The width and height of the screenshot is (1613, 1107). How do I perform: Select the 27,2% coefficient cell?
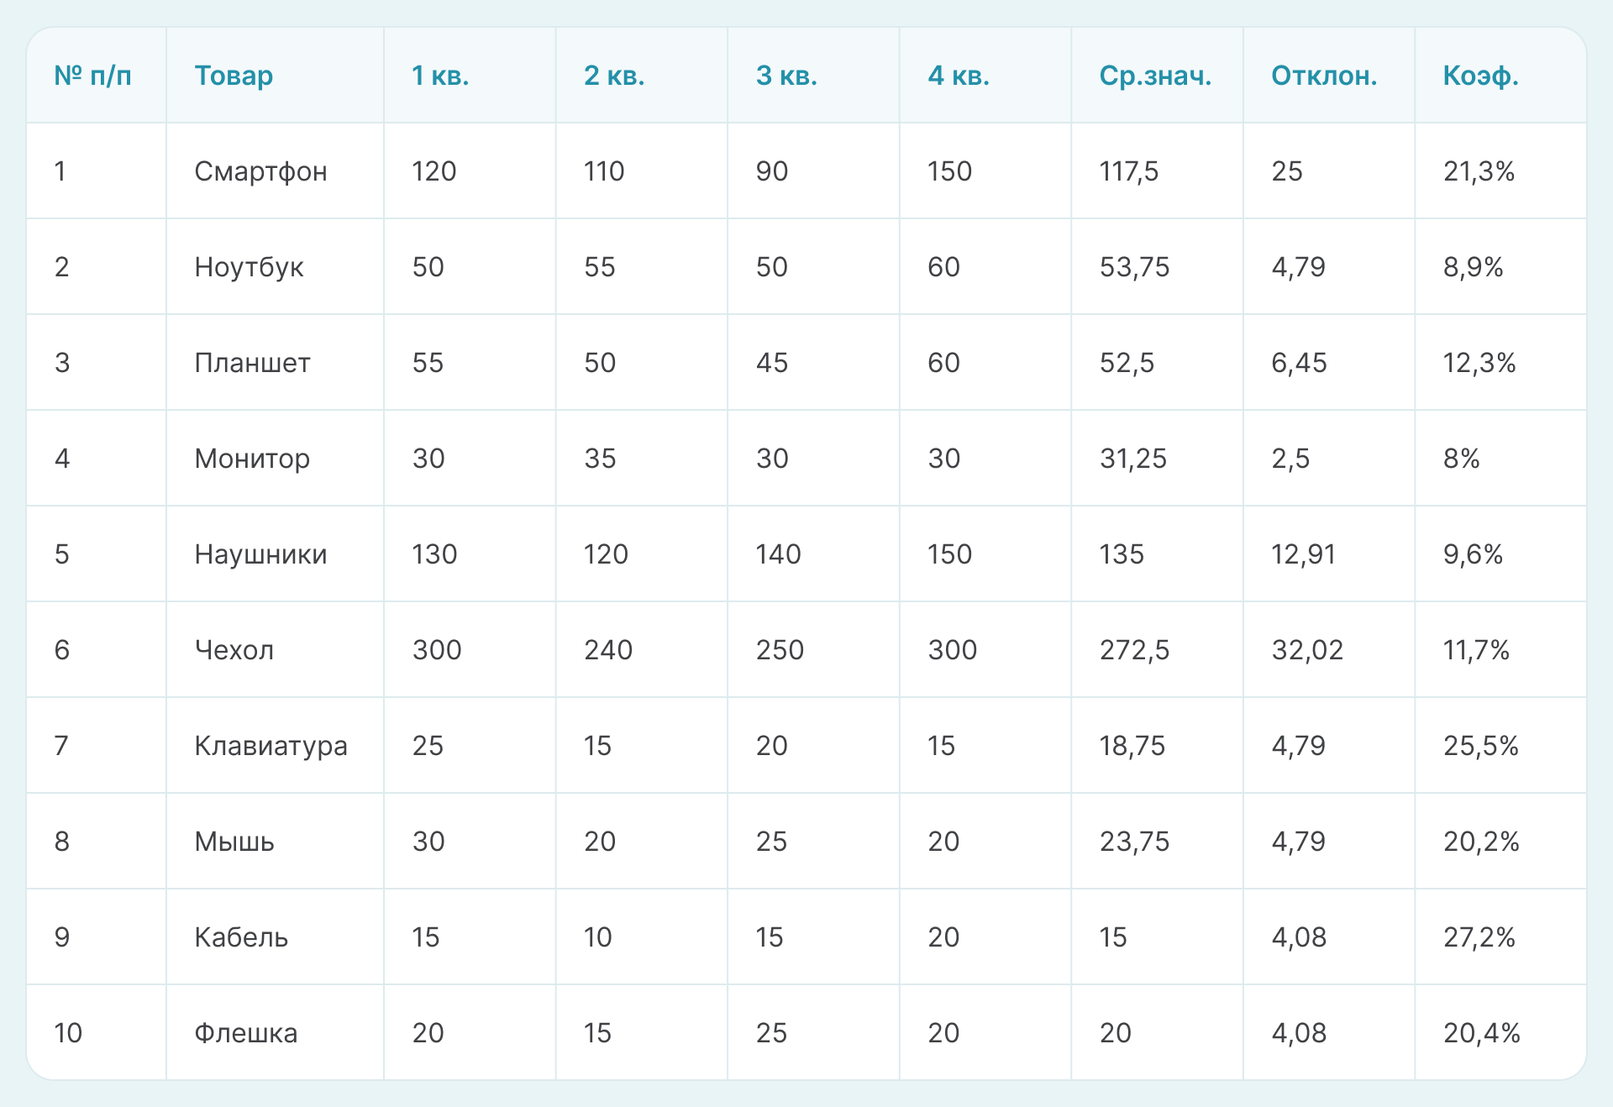click(1479, 937)
